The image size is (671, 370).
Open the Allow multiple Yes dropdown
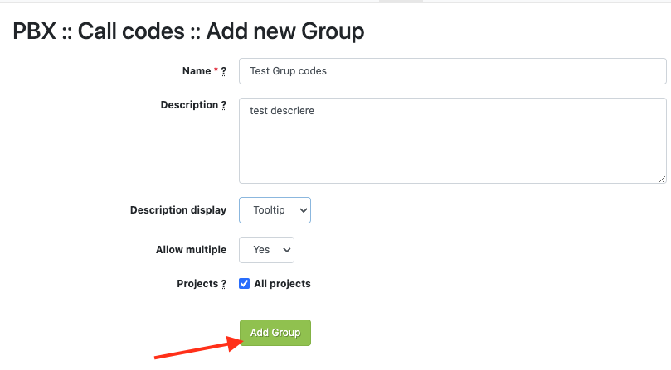coord(266,250)
